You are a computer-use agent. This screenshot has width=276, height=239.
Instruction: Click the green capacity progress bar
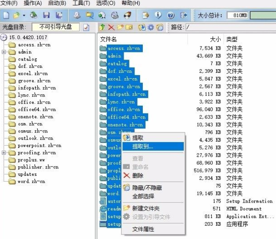[263, 15]
